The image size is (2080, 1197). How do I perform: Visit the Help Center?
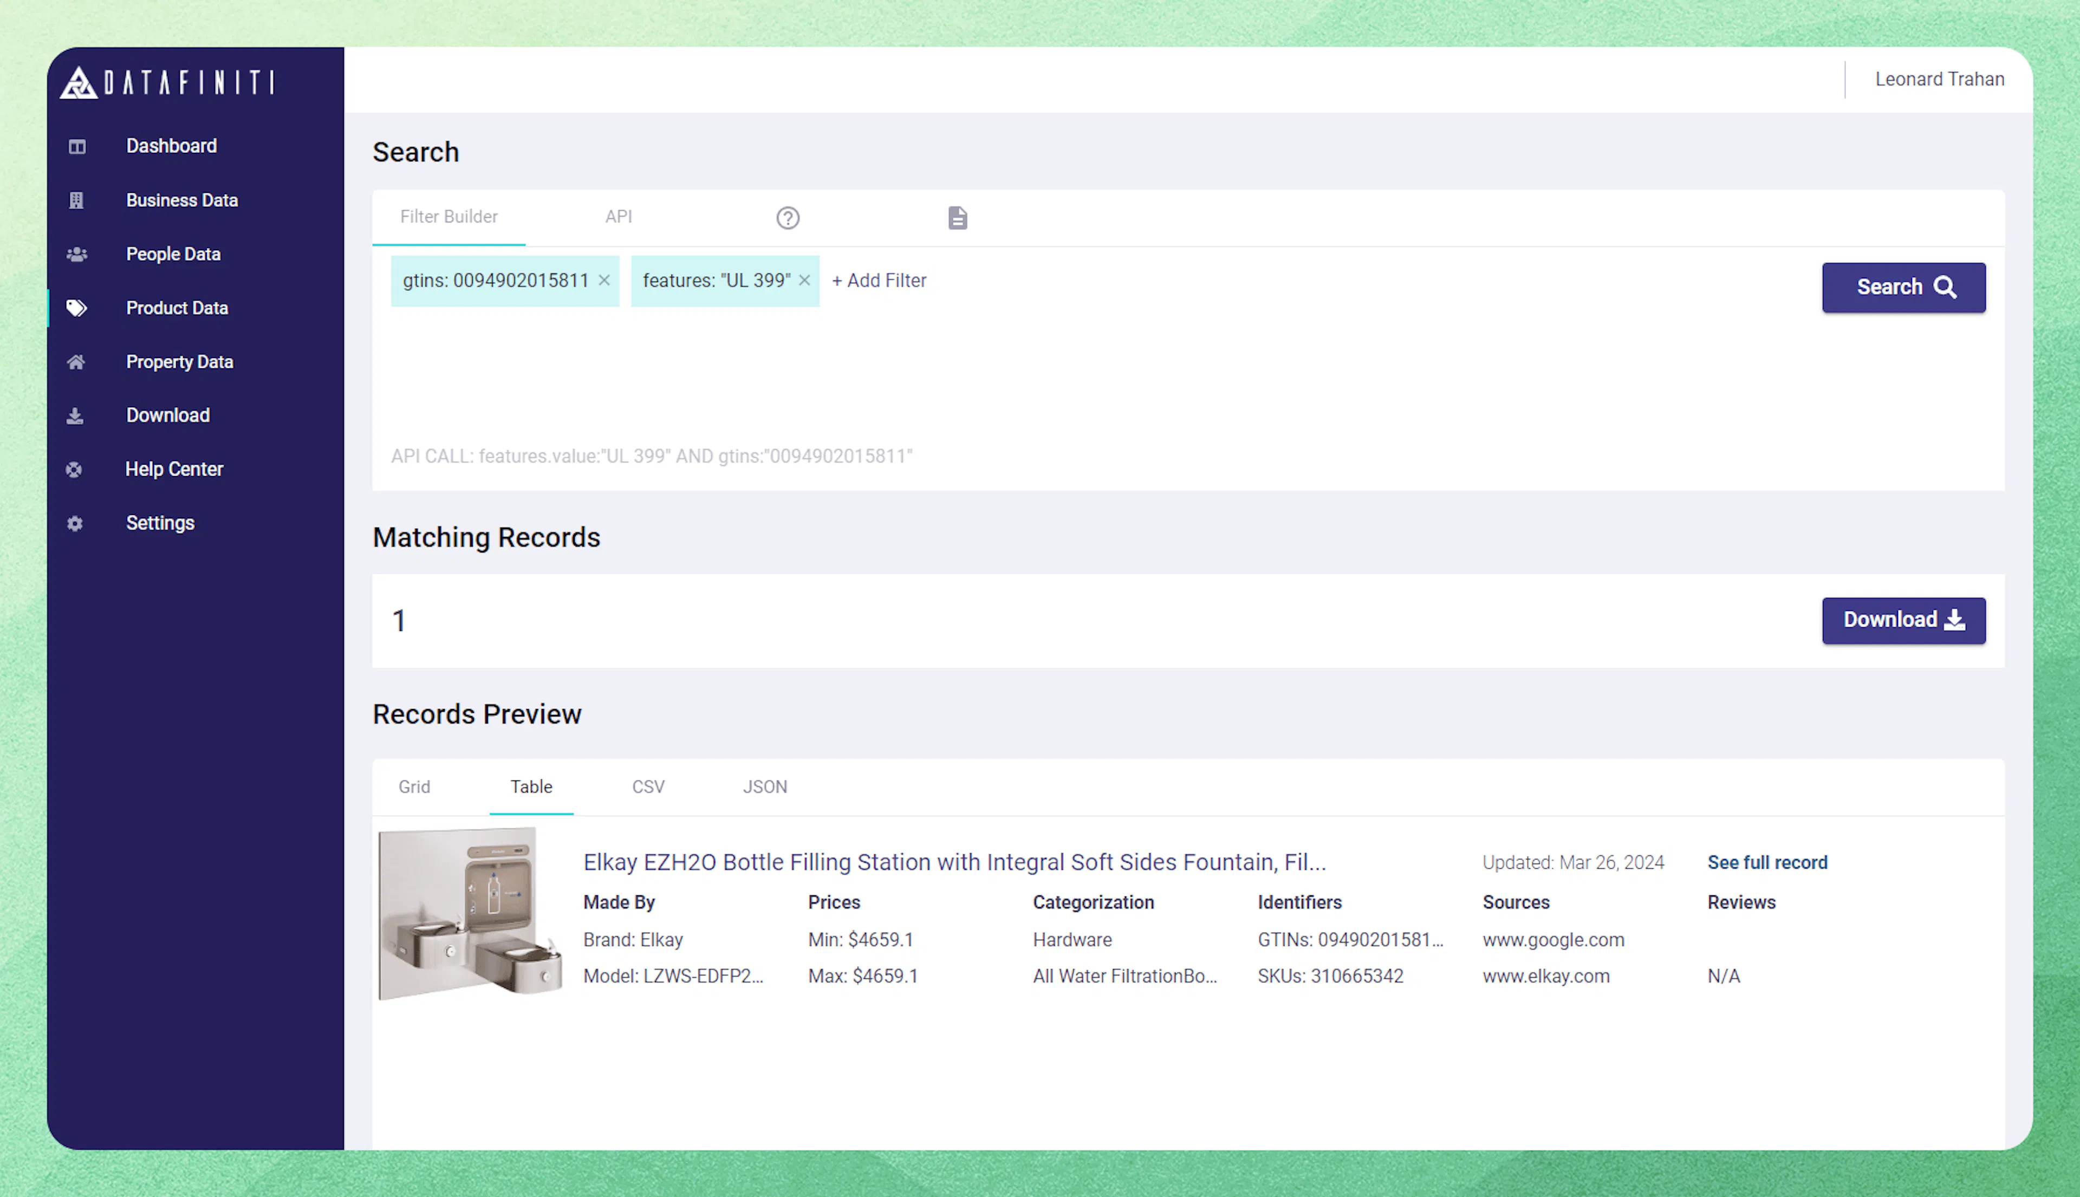pyautogui.click(x=174, y=469)
